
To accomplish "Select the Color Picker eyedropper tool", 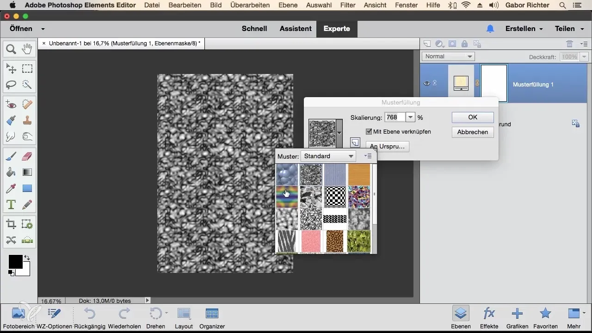I will [x=11, y=188].
